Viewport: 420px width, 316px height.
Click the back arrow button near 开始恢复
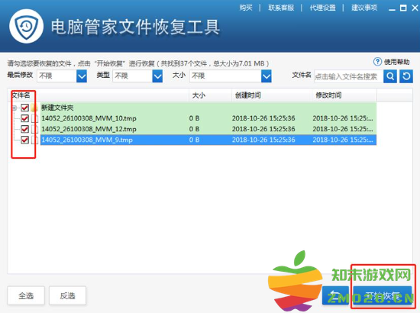pyautogui.click(x=335, y=295)
